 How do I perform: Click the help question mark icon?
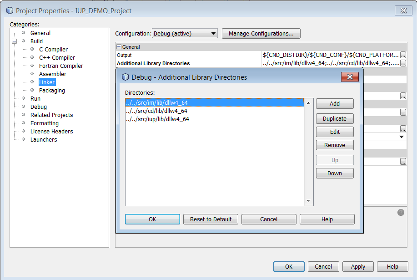click(401, 212)
